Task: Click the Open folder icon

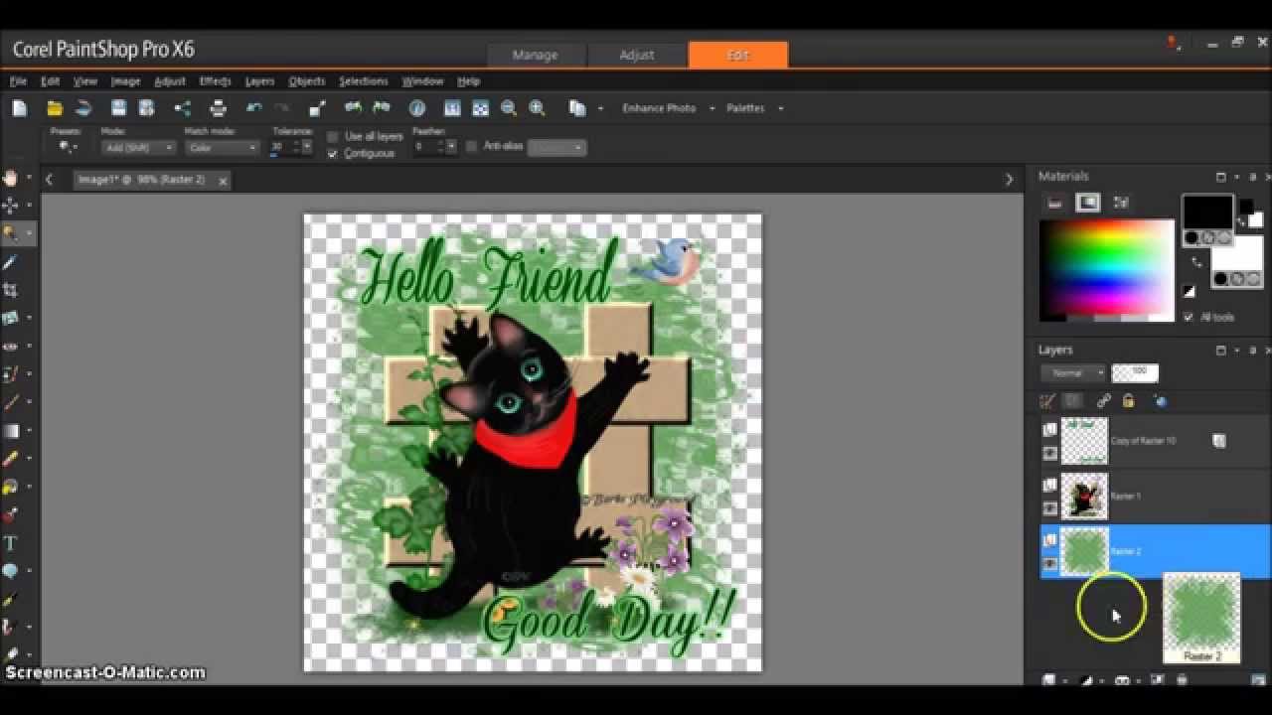Action: [55, 108]
